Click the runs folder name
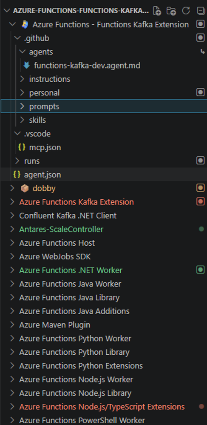The image size is (207, 425). 32,161
